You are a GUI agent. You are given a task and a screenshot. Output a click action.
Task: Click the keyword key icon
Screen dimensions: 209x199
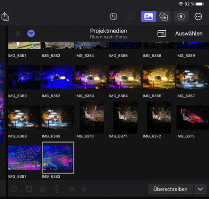tap(56, 189)
